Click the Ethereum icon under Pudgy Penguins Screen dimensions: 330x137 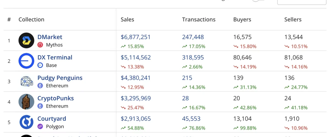(40, 86)
